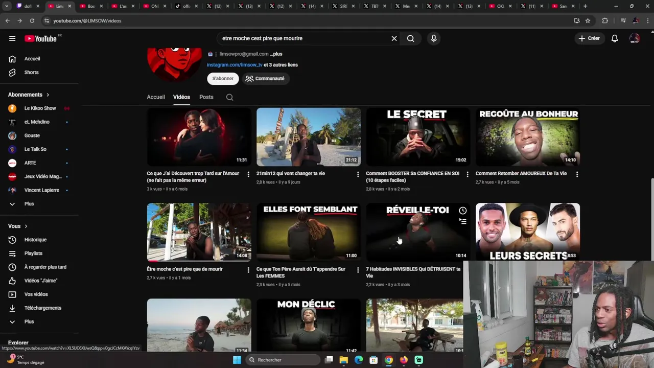Open options for 'Comment BOOSTER Sa CONFIANCE EN SOI'
This screenshot has width=654, height=368.
click(x=467, y=174)
